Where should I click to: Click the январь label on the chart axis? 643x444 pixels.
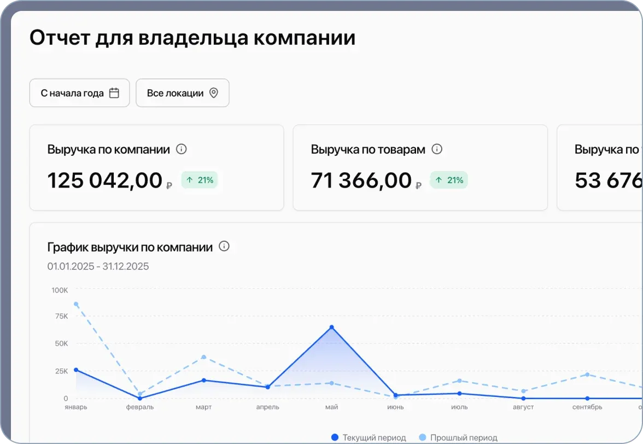(77, 407)
